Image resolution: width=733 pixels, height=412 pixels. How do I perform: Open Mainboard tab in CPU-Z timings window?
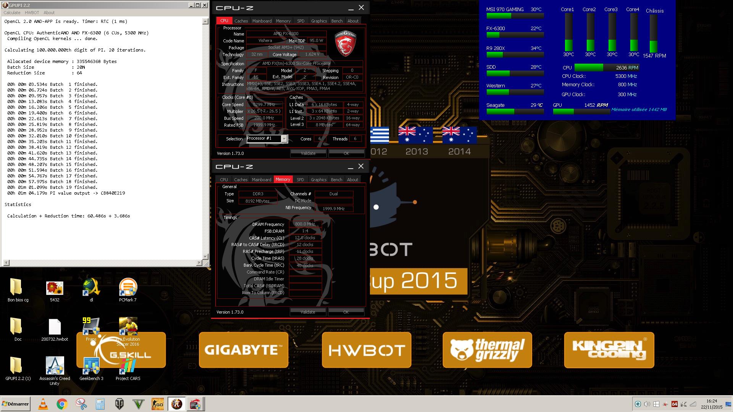[x=262, y=180]
